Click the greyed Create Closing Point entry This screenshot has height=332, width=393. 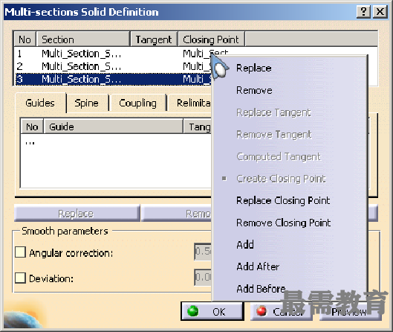[x=281, y=179]
